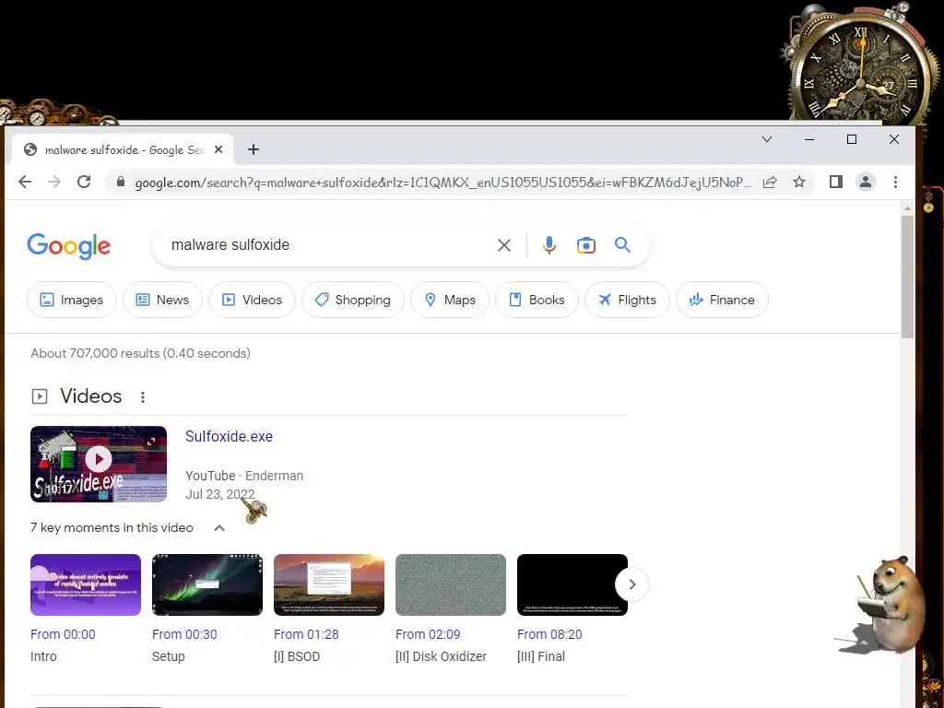This screenshot has width=944, height=708.
Task: Click the browser forward arrow
Action: 54,182
